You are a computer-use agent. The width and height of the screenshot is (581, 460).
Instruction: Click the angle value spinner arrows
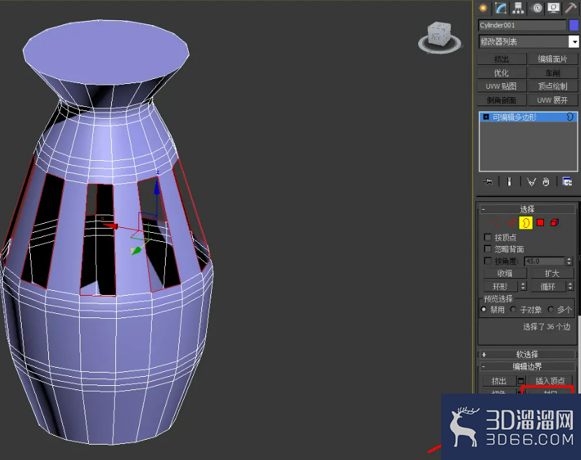[x=570, y=261]
